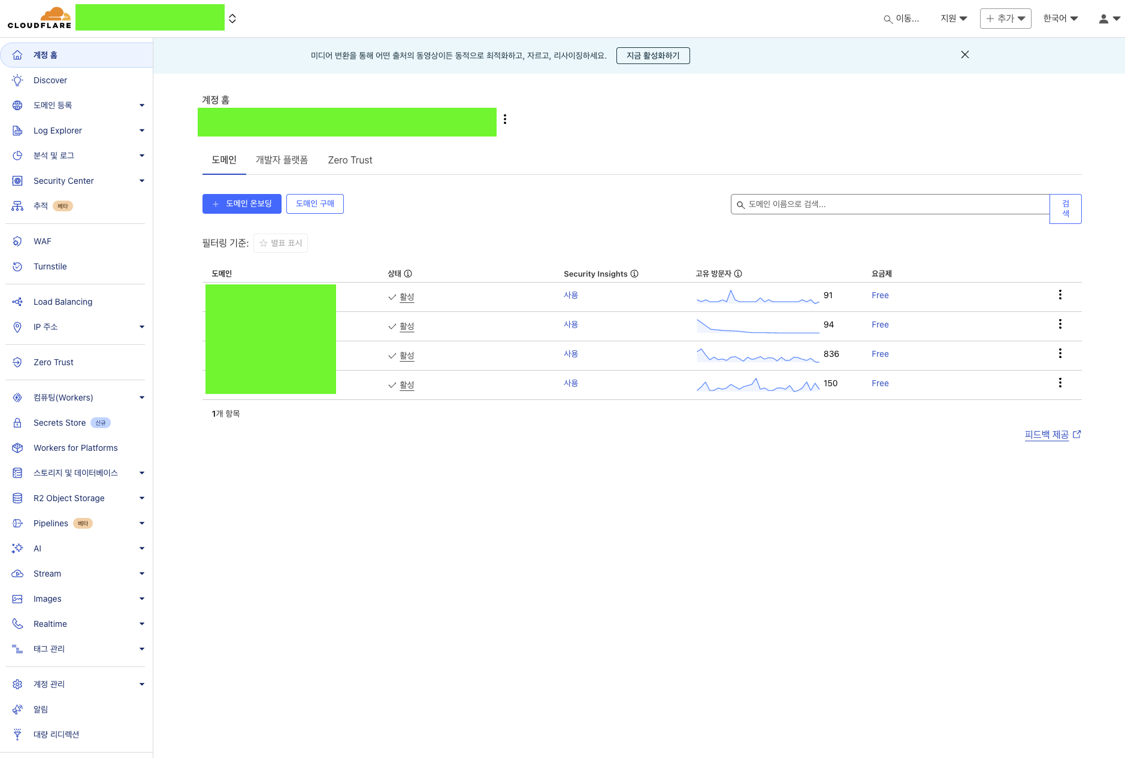Click the 도메인 온보딩 button
The height and width of the screenshot is (758, 1125).
(x=242, y=204)
